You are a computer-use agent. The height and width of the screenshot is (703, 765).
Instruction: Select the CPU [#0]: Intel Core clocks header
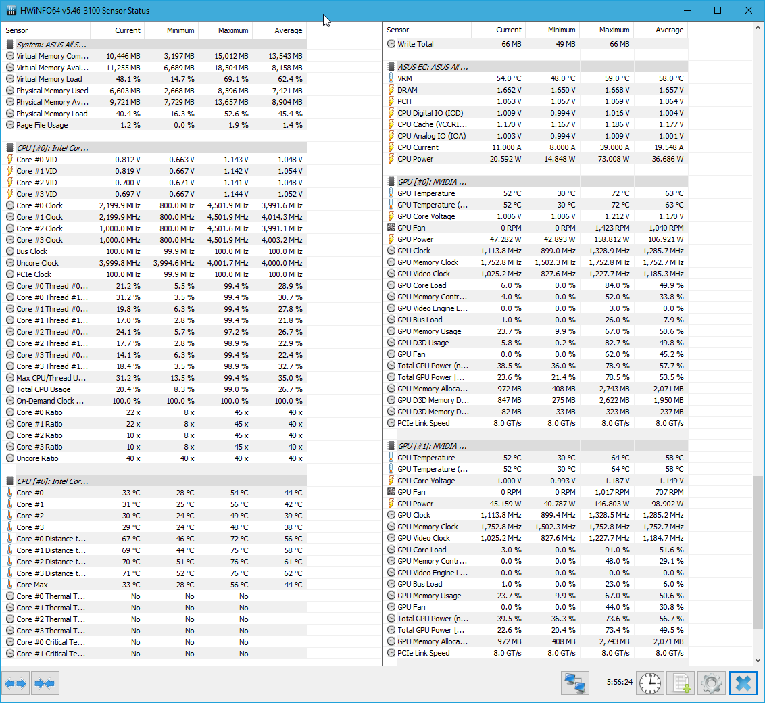52,147
